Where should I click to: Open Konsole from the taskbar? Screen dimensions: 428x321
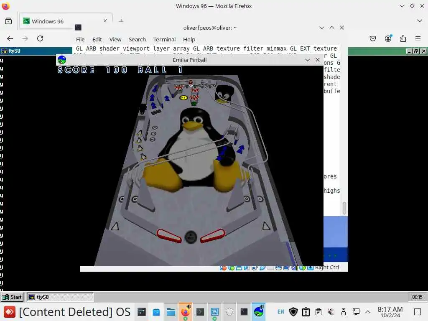(200, 312)
